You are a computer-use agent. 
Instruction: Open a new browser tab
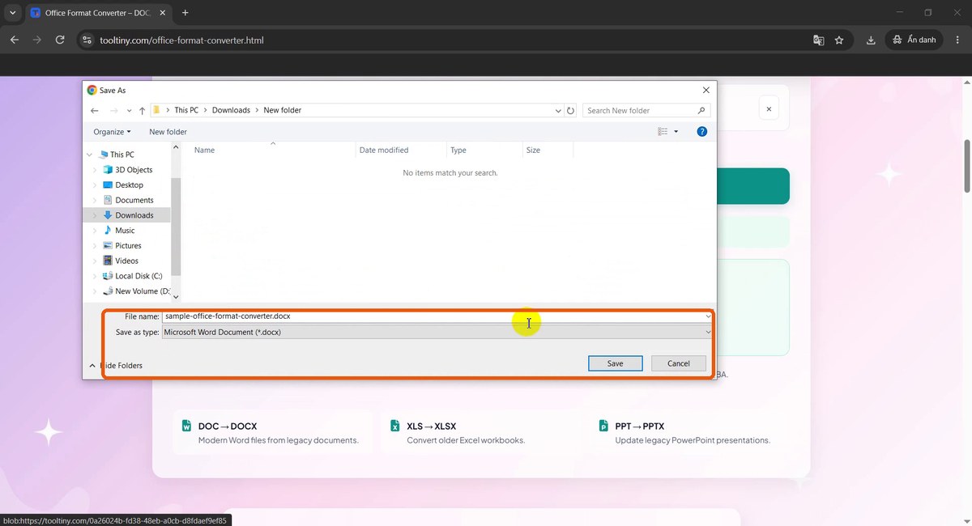pyautogui.click(x=185, y=13)
